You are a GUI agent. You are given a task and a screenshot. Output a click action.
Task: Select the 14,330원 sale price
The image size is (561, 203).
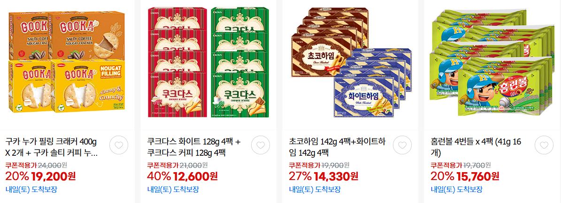coord(336,176)
